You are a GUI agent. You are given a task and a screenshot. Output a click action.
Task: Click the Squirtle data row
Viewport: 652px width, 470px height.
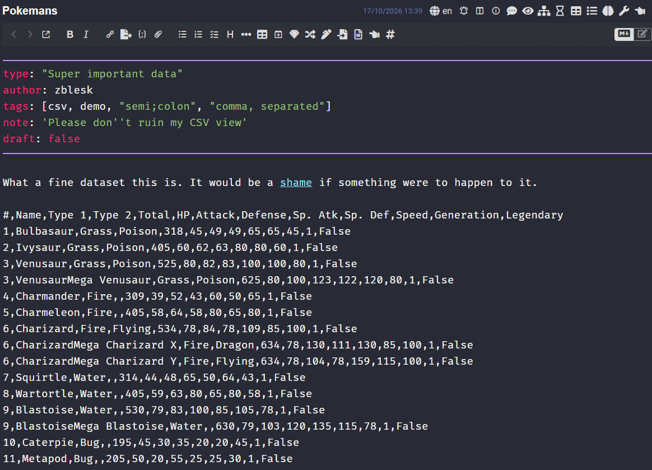[x=154, y=377]
